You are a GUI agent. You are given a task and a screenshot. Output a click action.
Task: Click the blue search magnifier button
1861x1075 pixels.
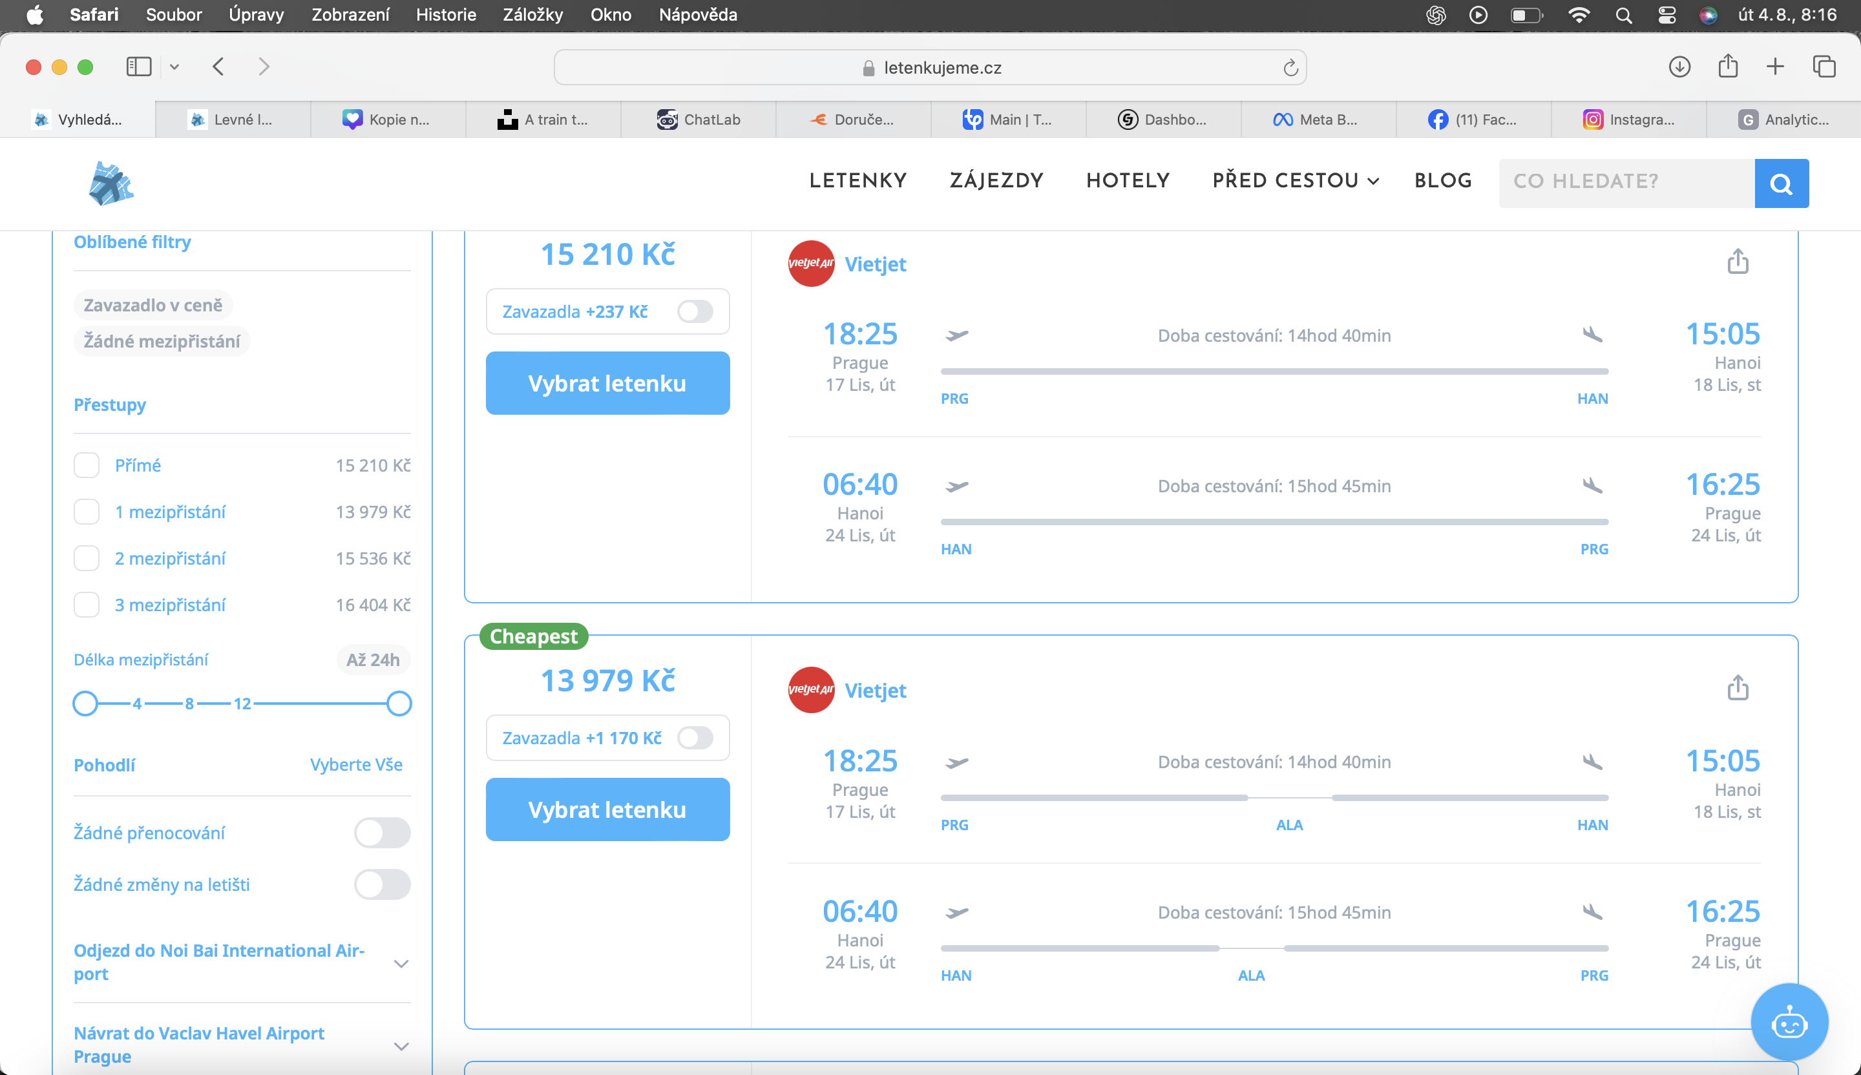tap(1782, 183)
